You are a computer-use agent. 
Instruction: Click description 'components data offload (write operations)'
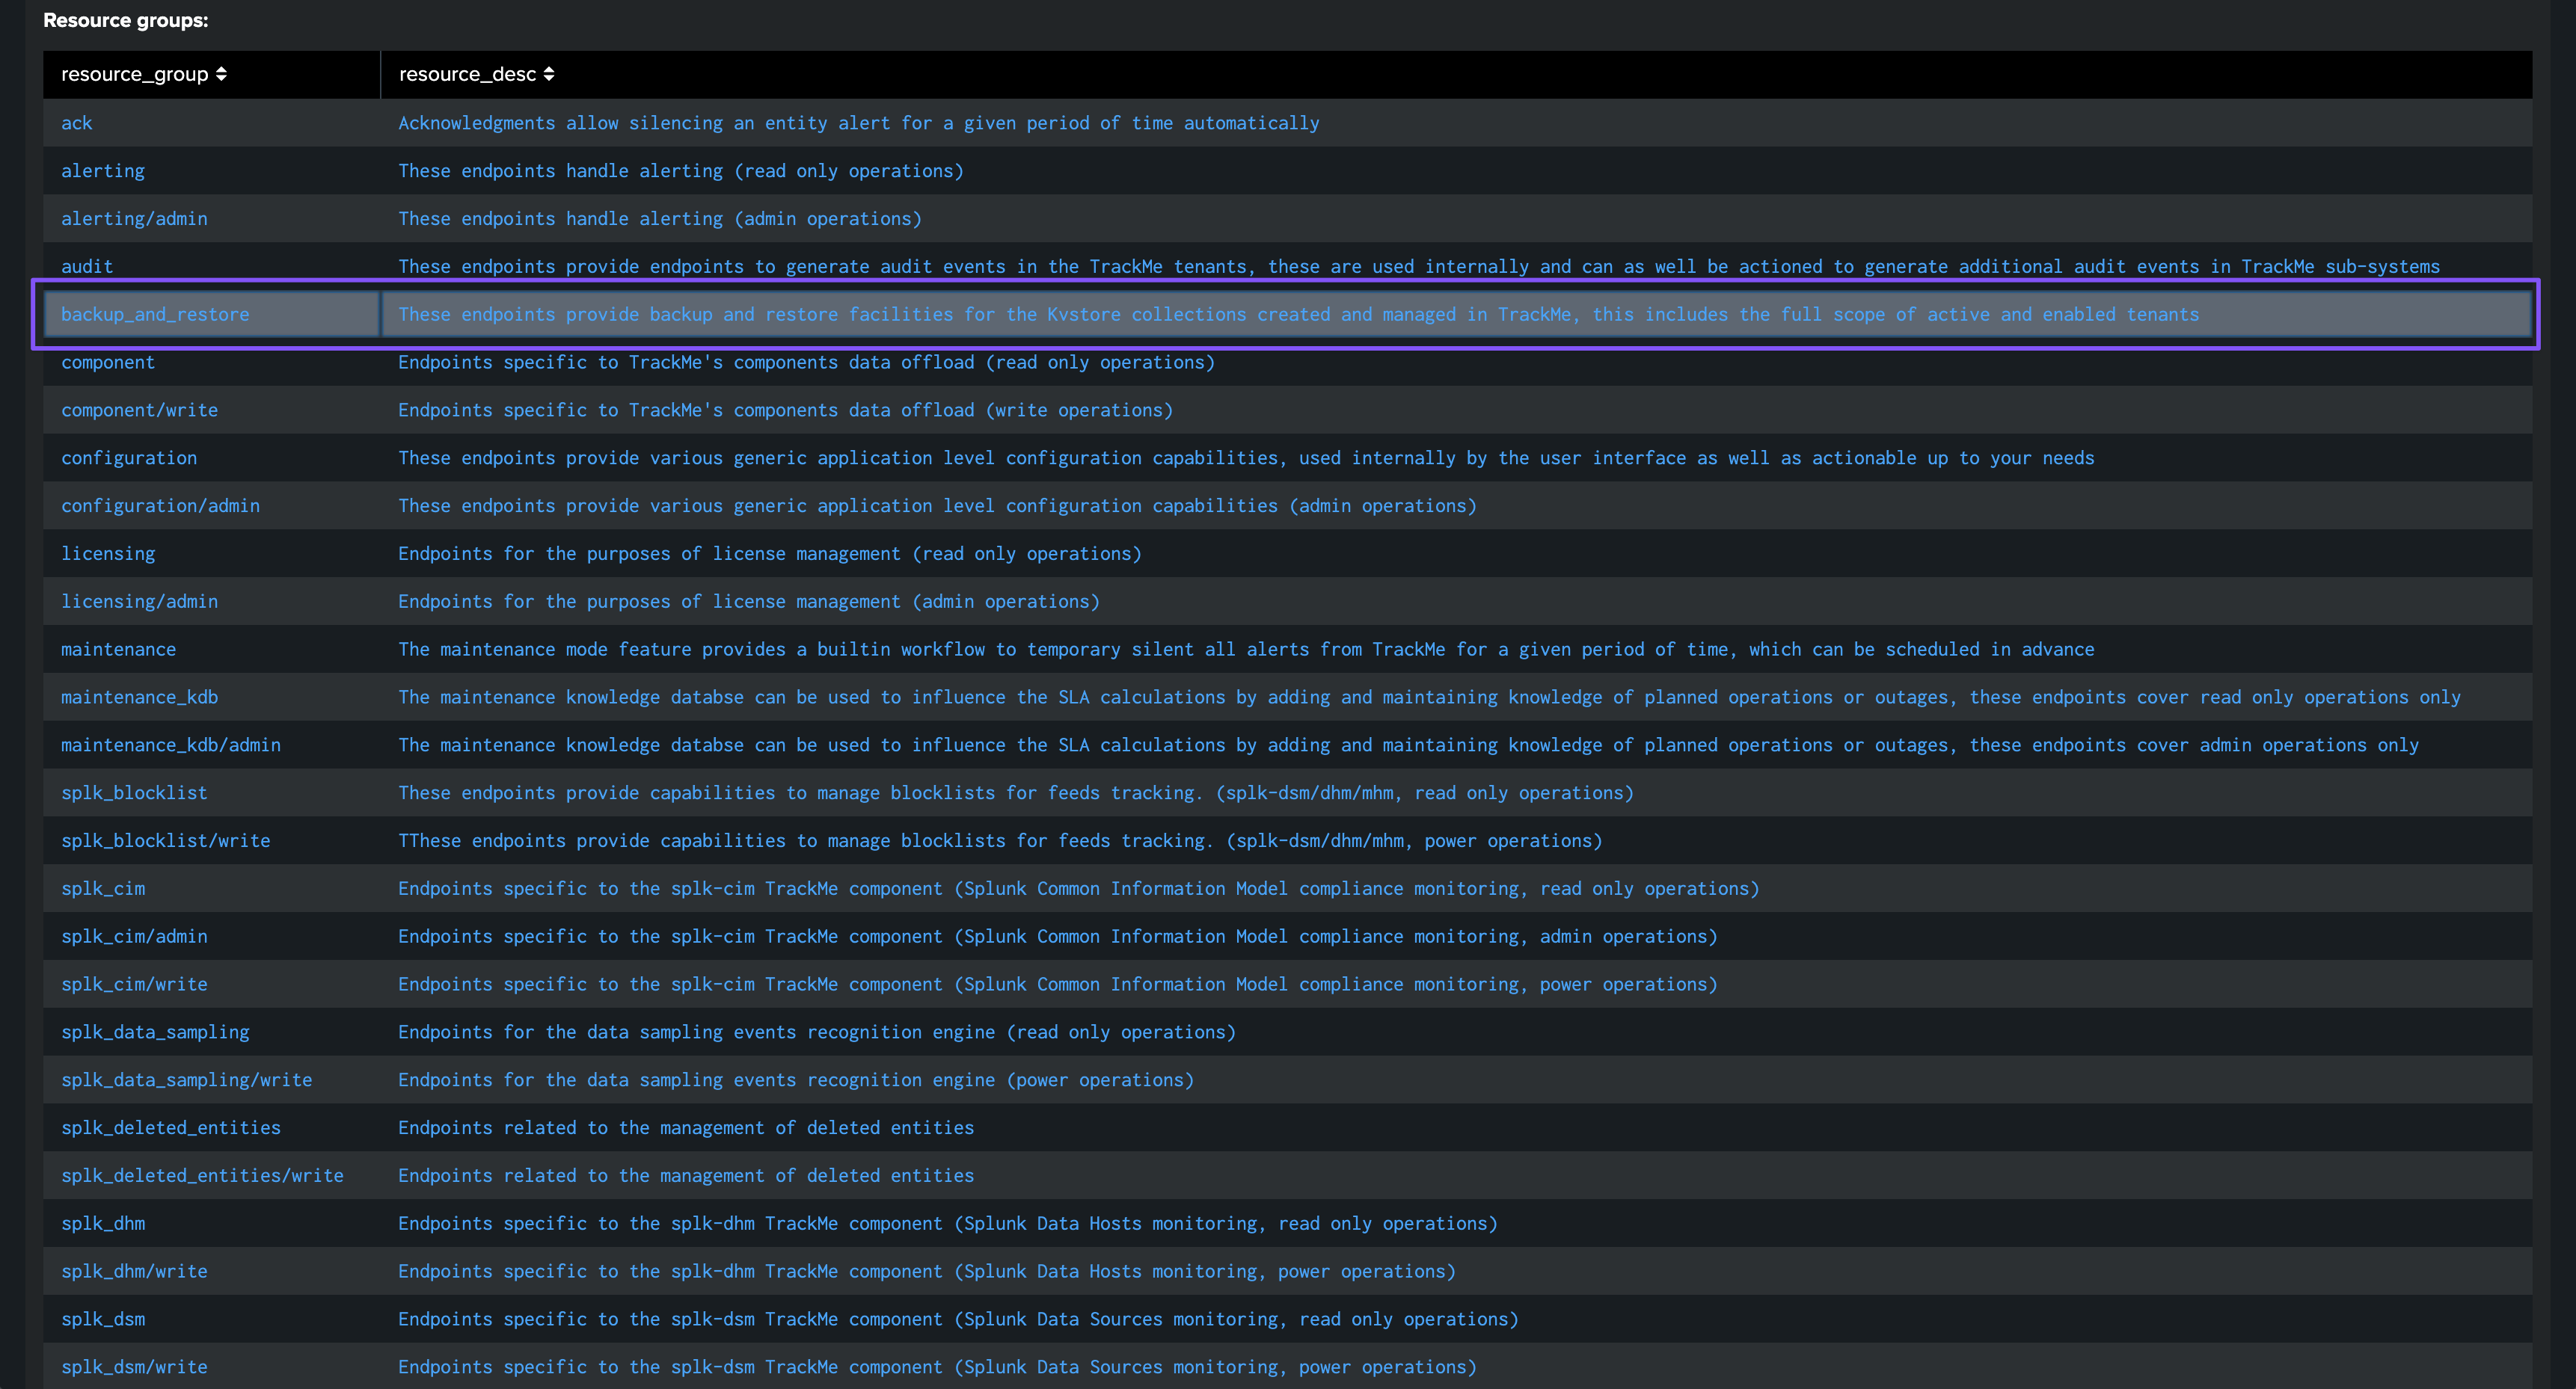[786, 410]
